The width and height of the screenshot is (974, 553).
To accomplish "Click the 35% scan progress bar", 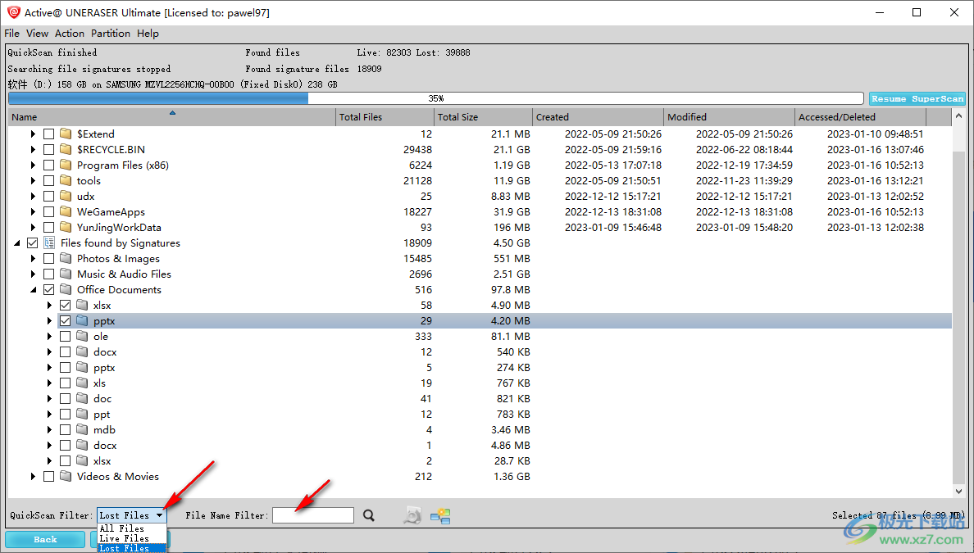I will point(436,98).
